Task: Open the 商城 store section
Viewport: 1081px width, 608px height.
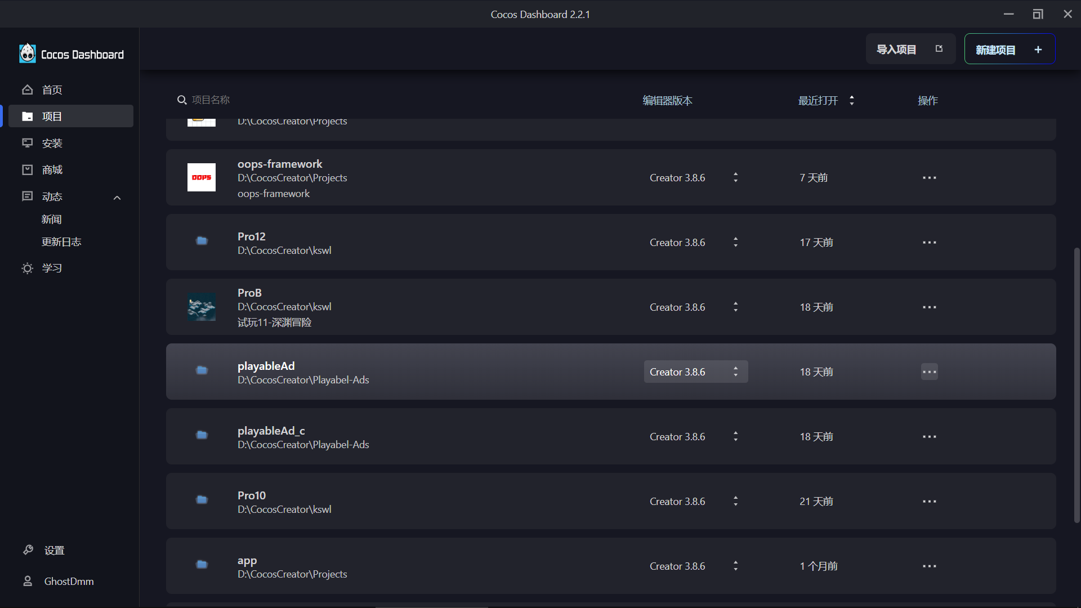Action: click(52, 170)
